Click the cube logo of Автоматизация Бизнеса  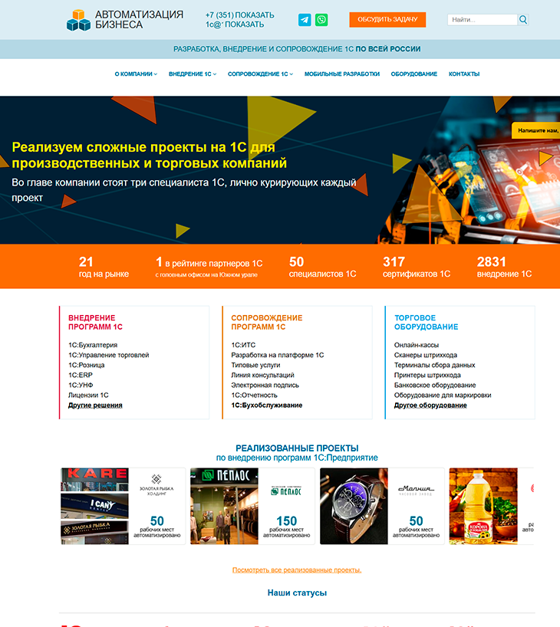[x=78, y=20]
